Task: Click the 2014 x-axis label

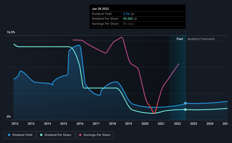Action: coord(47,124)
